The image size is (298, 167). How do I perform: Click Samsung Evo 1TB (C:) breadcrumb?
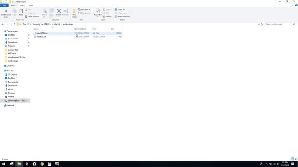pos(41,24)
